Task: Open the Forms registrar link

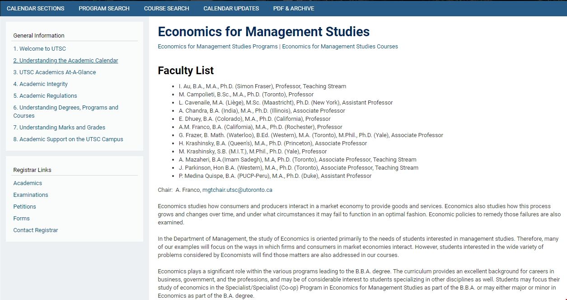Action: pyautogui.click(x=21, y=218)
